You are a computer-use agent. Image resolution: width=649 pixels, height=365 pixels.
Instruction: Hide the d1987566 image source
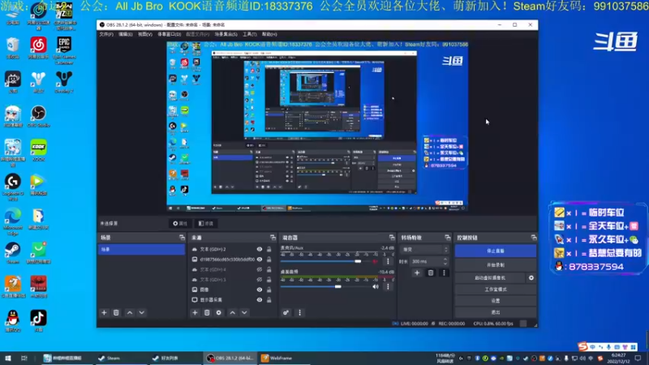point(260,259)
